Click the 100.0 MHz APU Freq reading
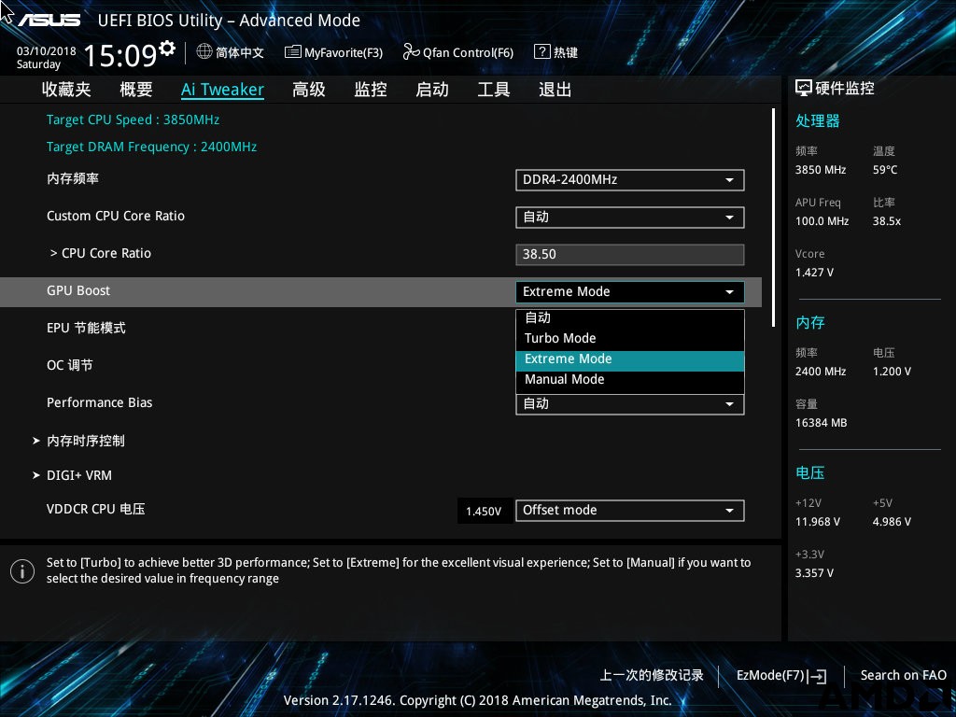Viewport: 956px width, 717px height. pyautogui.click(x=822, y=221)
